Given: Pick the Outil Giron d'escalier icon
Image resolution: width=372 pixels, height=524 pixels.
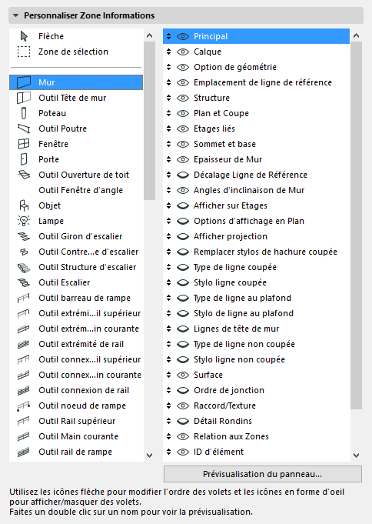Looking at the screenshot, I should click(24, 236).
